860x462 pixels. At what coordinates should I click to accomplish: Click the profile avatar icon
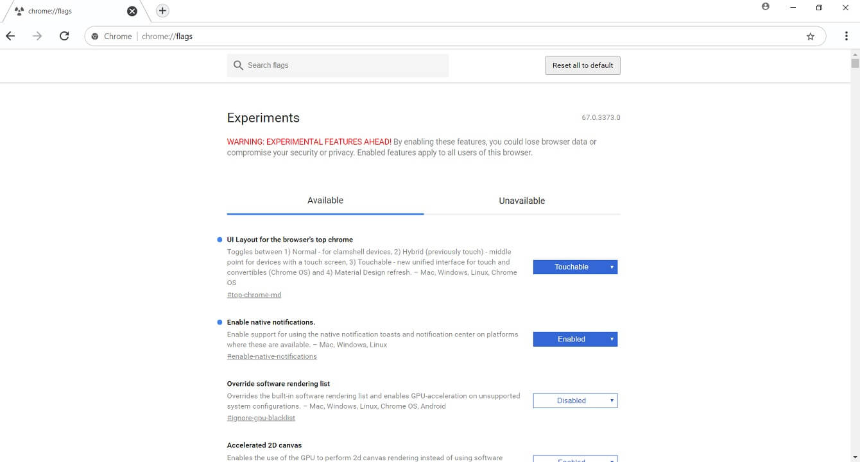click(765, 6)
